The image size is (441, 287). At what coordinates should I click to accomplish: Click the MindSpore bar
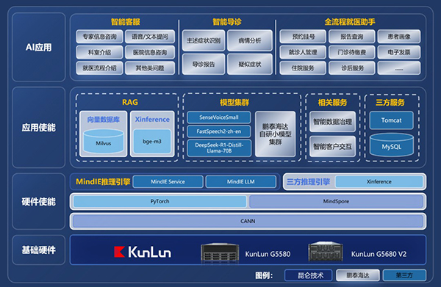336,201
